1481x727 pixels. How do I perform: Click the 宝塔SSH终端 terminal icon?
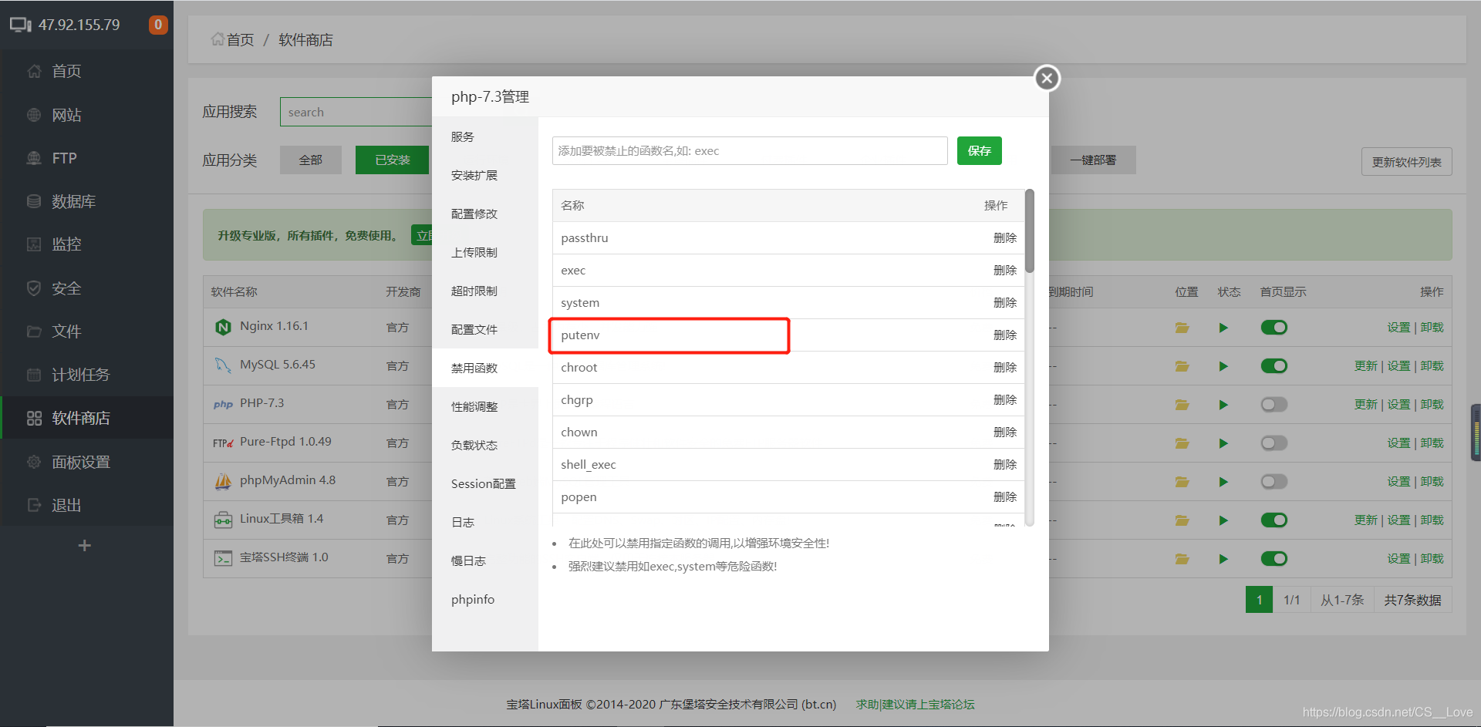click(x=223, y=558)
